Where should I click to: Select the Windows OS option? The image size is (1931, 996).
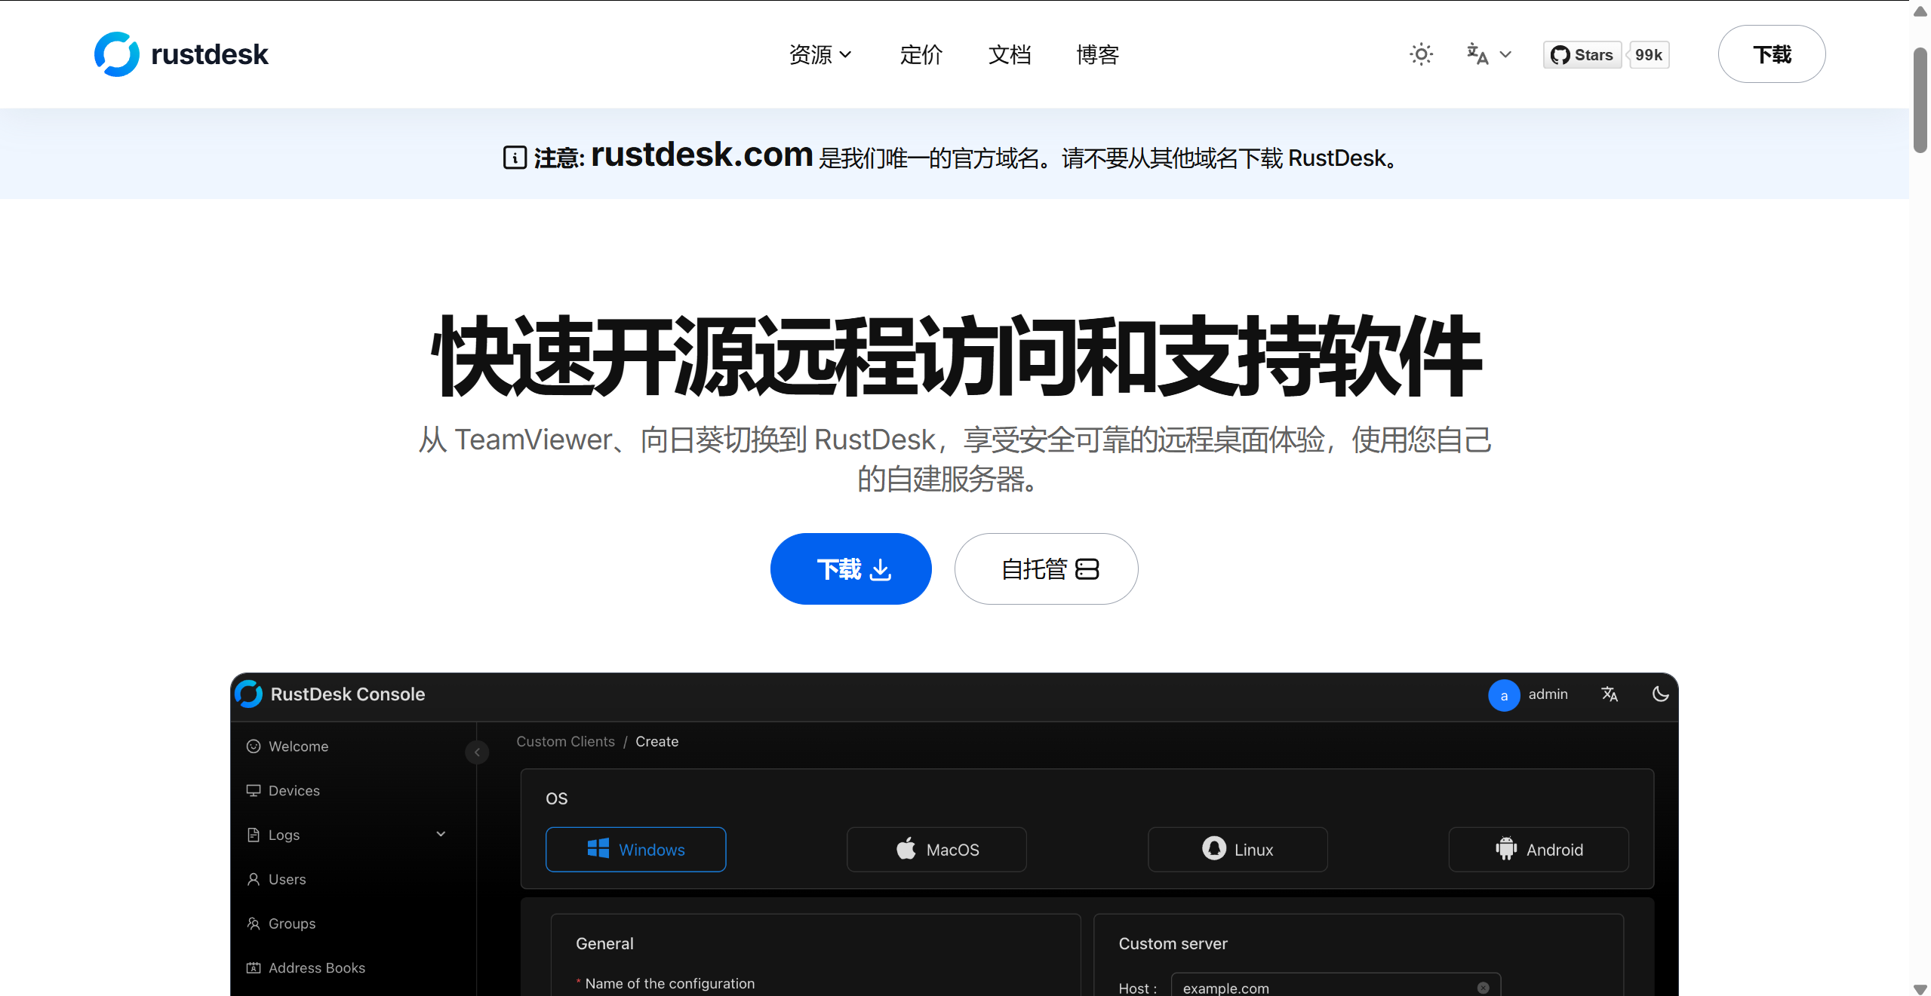click(x=635, y=850)
